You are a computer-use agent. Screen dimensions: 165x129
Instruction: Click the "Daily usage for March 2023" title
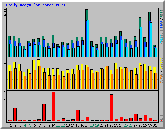tap(35, 5)
